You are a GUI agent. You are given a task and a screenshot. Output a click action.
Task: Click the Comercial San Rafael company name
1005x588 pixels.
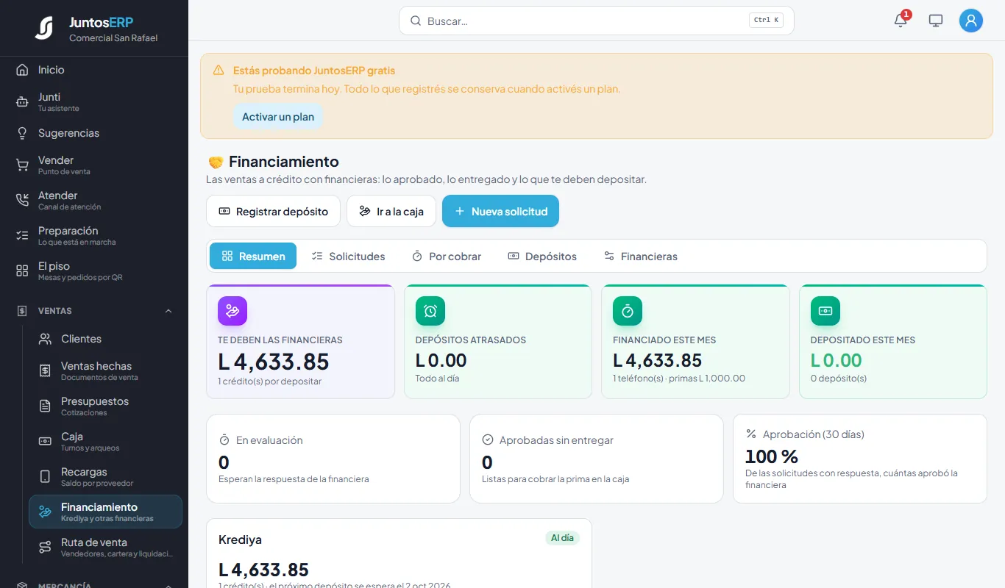pyautogui.click(x=113, y=38)
